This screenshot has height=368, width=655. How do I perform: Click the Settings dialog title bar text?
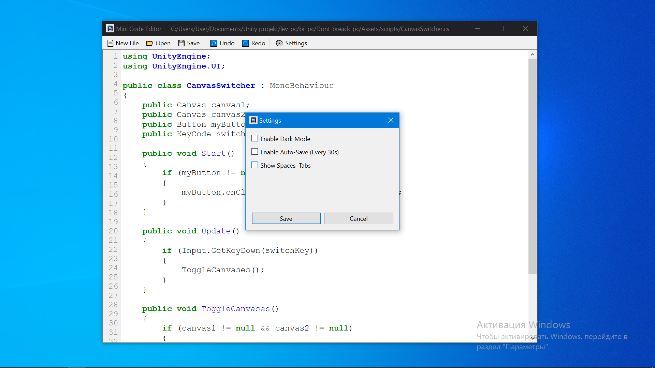[x=270, y=120]
